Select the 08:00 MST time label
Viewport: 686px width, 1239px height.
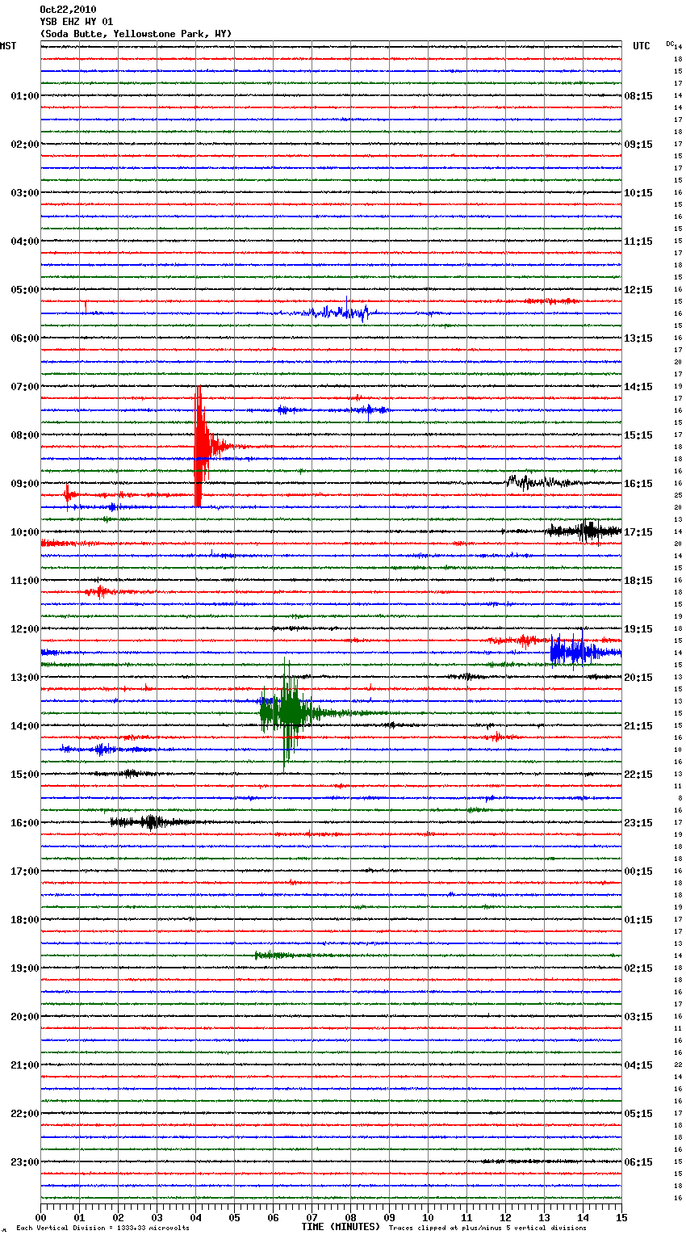25,435
